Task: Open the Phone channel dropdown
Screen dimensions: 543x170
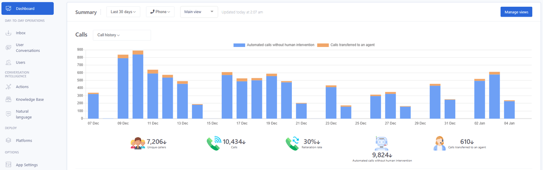Action: (160, 12)
